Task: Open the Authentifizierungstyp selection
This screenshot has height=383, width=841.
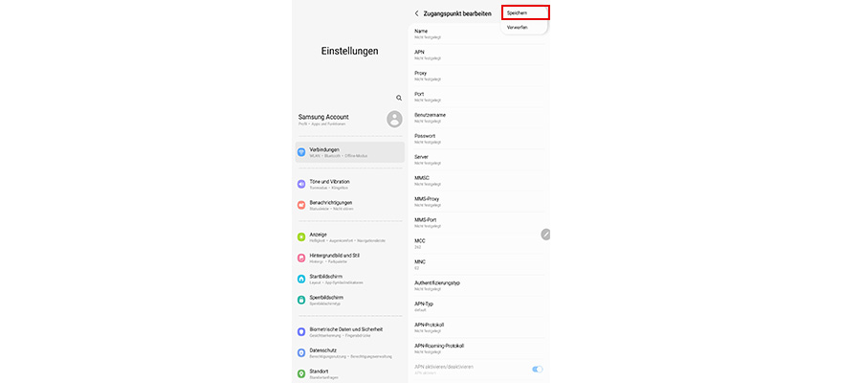Action: click(479, 285)
